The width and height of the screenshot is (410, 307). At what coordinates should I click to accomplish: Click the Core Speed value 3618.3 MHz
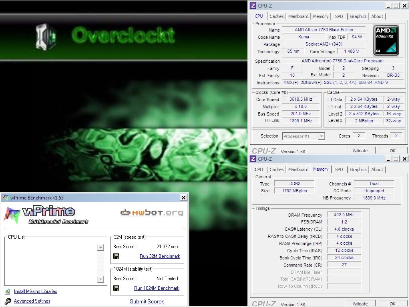coord(301,99)
